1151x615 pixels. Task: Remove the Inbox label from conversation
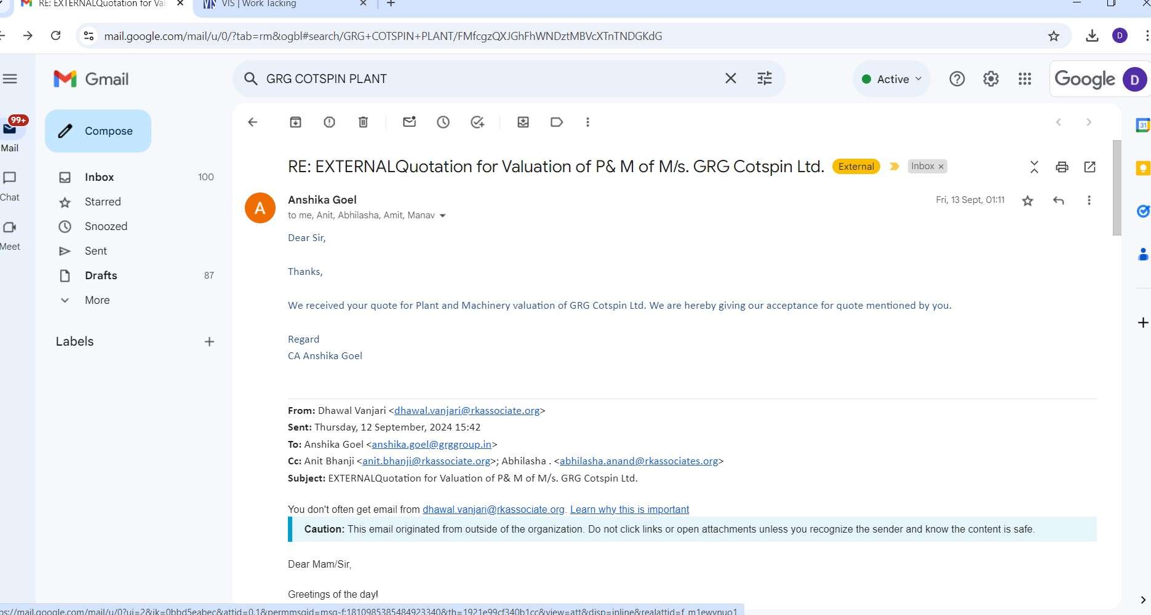941,167
